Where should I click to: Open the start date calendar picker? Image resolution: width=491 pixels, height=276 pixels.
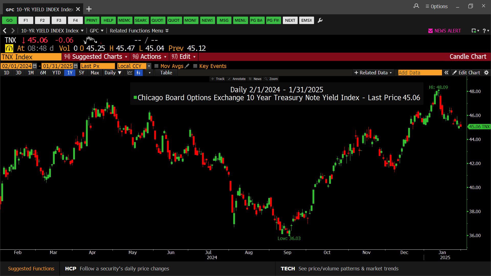(x=35, y=66)
